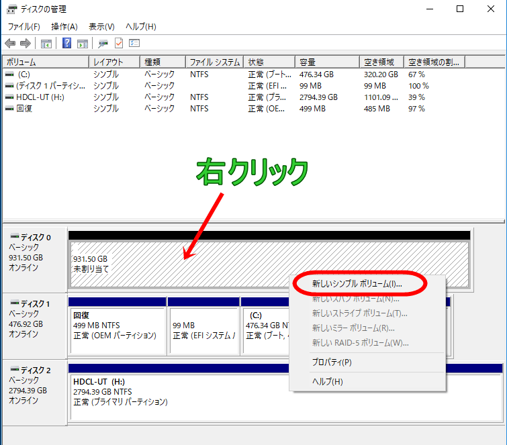Click drive icon beside ディスク 1 パーティション row

[x=9, y=86]
